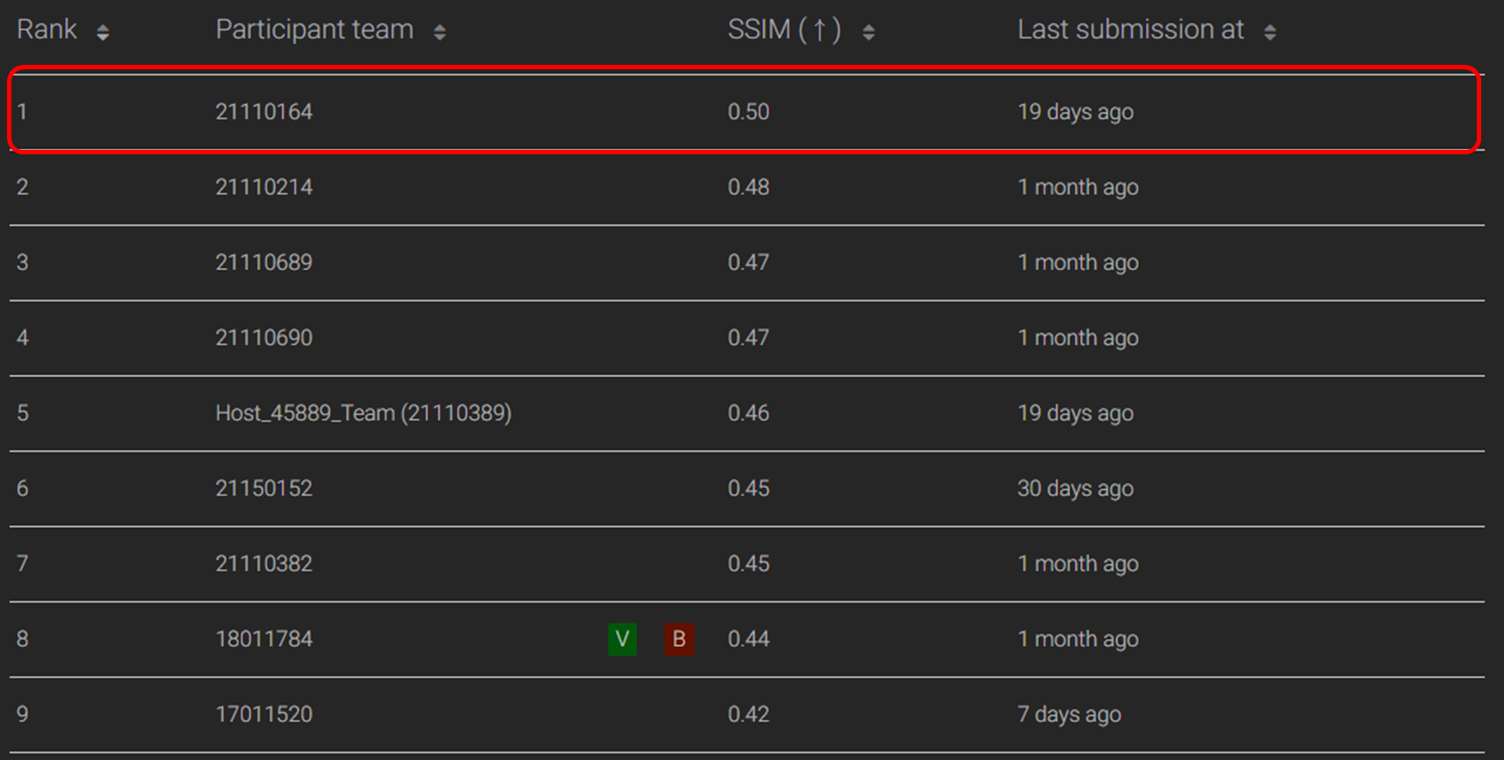
Task: Click the Rank column header
Action: click(x=47, y=30)
